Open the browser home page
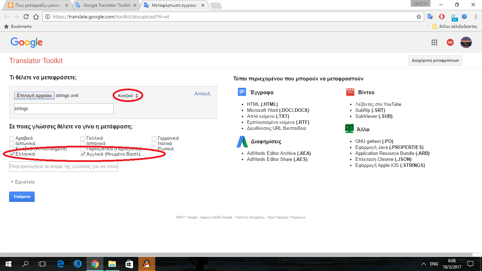 pyautogui.click(x=36, y=17)
